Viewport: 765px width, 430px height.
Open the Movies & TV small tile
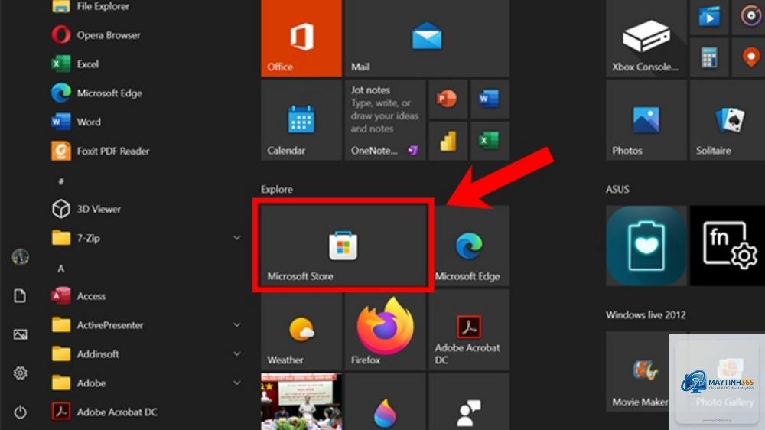click(x=709, y=17)
